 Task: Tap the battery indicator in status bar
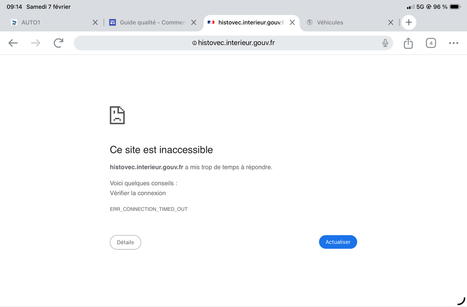point(455,7)
